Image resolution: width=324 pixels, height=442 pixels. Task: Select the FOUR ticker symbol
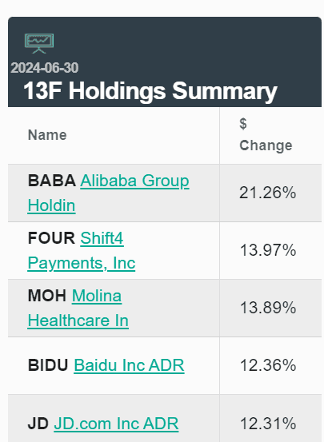(x=52, y=238)
